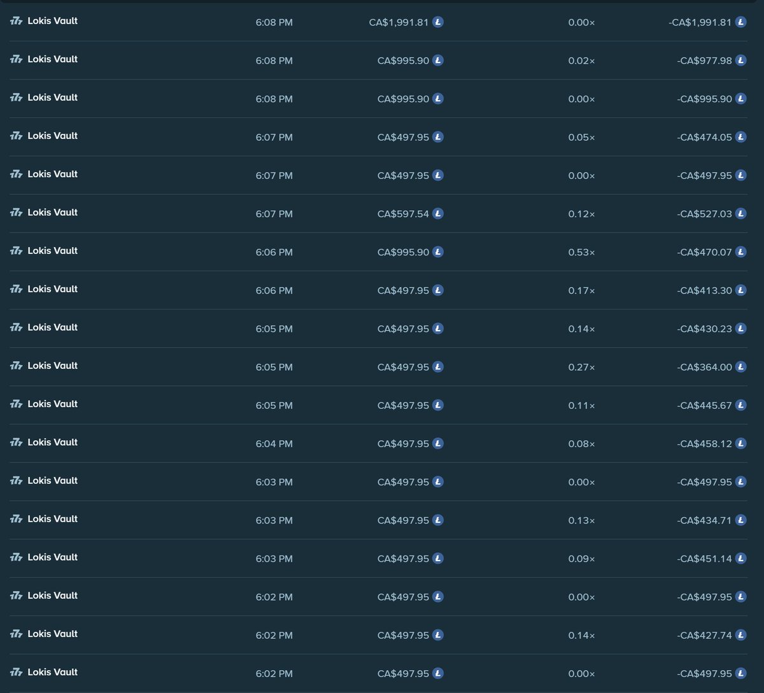Select Litecoin icon beside -CA$413.30
The width and height of the screenshot is (764, 693).
(740, 290)
